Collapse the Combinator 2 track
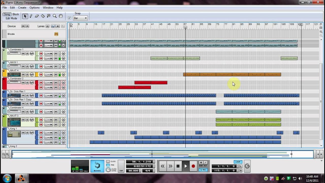This screenshot has width=325, height=183. pos(4,79)
